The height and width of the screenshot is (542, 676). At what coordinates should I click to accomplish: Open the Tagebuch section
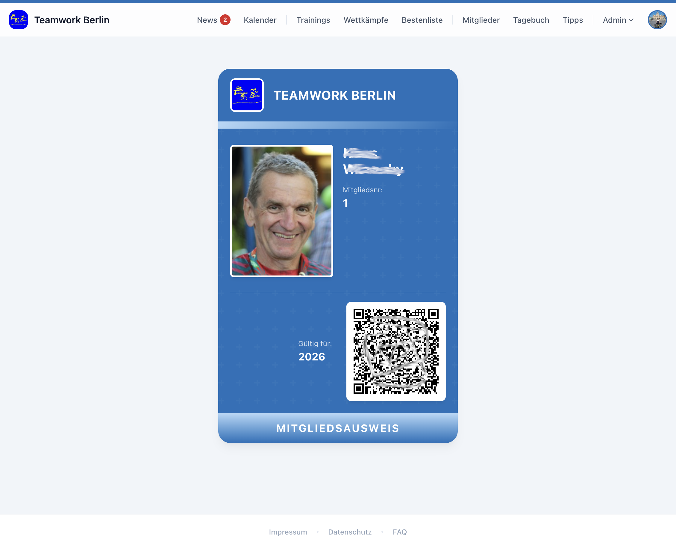point(531,20)
